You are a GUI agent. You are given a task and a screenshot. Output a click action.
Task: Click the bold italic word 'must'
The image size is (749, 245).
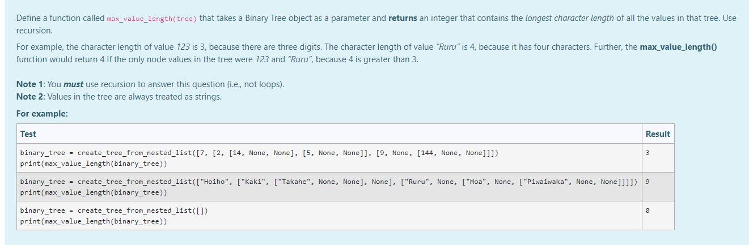(73, 84)
